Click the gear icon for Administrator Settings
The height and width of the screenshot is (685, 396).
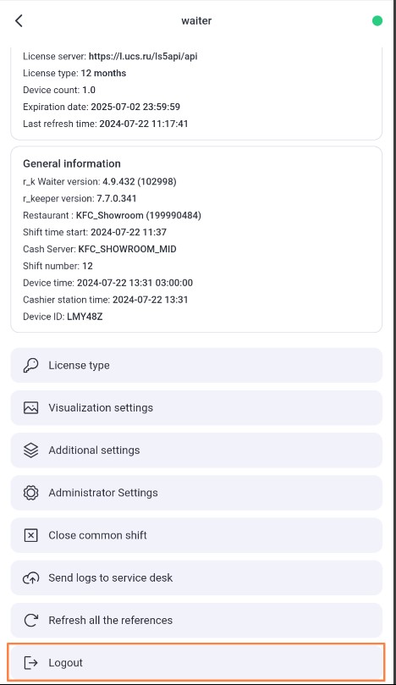[30, 493]
